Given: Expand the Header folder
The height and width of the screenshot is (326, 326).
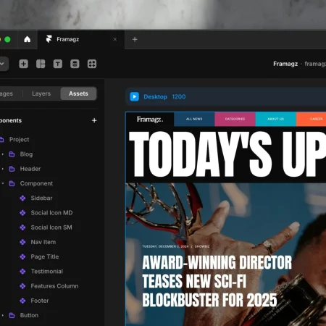Looking at the screenshot, I should click(3, 169).
